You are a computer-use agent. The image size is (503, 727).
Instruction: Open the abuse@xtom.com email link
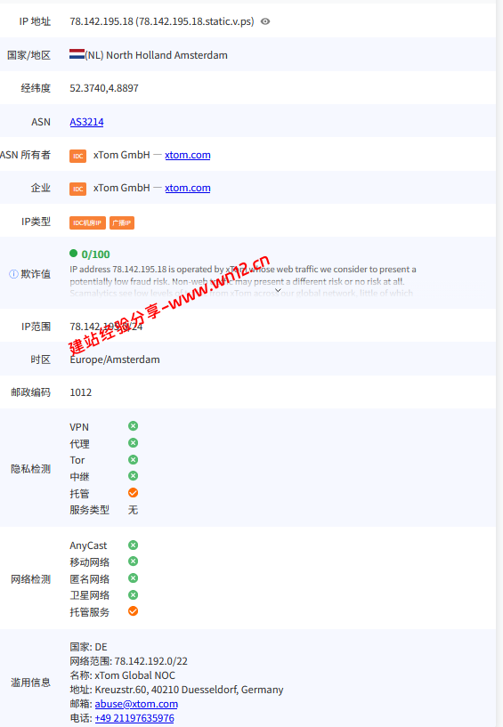coord(136,704)
